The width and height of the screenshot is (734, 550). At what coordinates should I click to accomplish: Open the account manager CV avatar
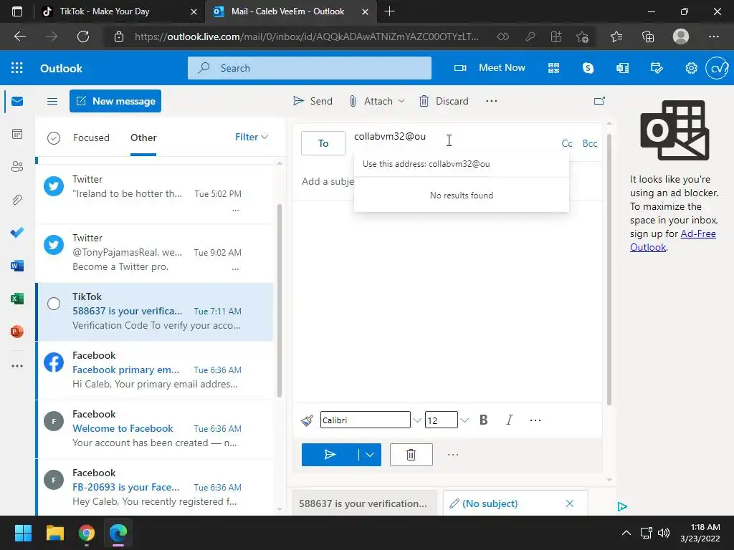tap(717, 68)
